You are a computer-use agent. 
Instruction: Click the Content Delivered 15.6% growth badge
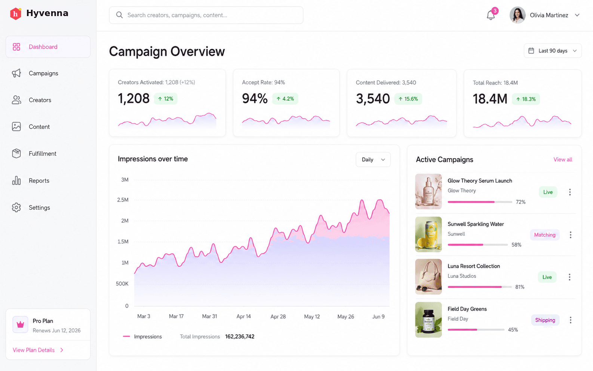[x=408, y=99]
